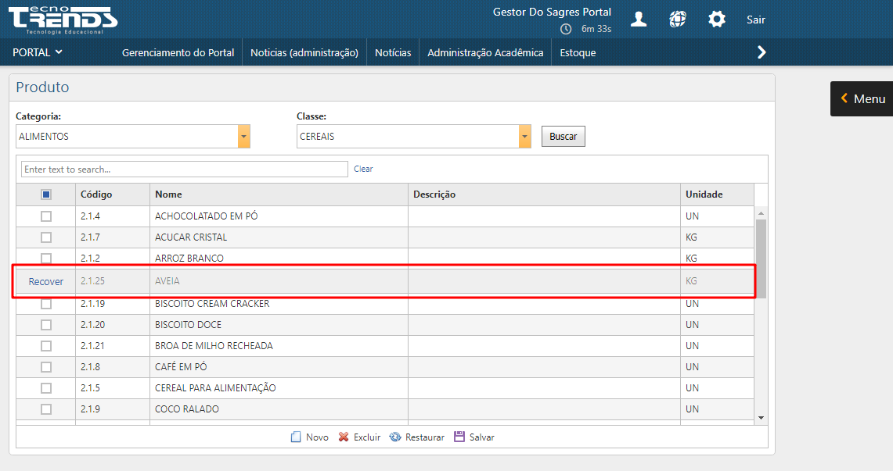Click the table vertical scrollbar down arrow
Viewport: 893px width, 471px height.
(761, 418)
